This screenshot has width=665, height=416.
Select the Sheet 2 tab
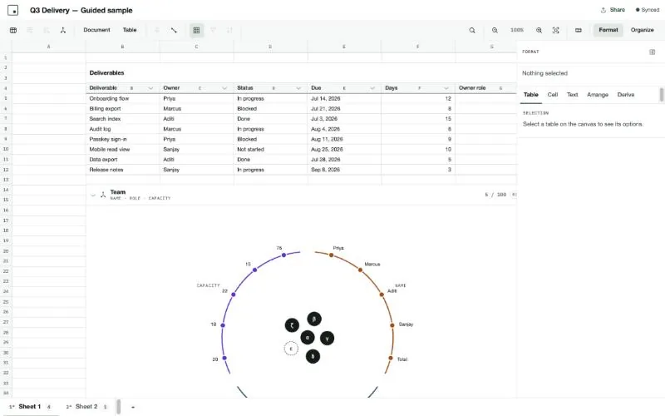point(86,407)
